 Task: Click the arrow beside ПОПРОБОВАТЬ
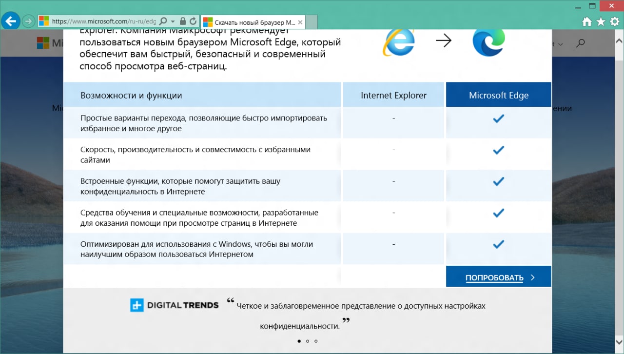tap(532, 277)
